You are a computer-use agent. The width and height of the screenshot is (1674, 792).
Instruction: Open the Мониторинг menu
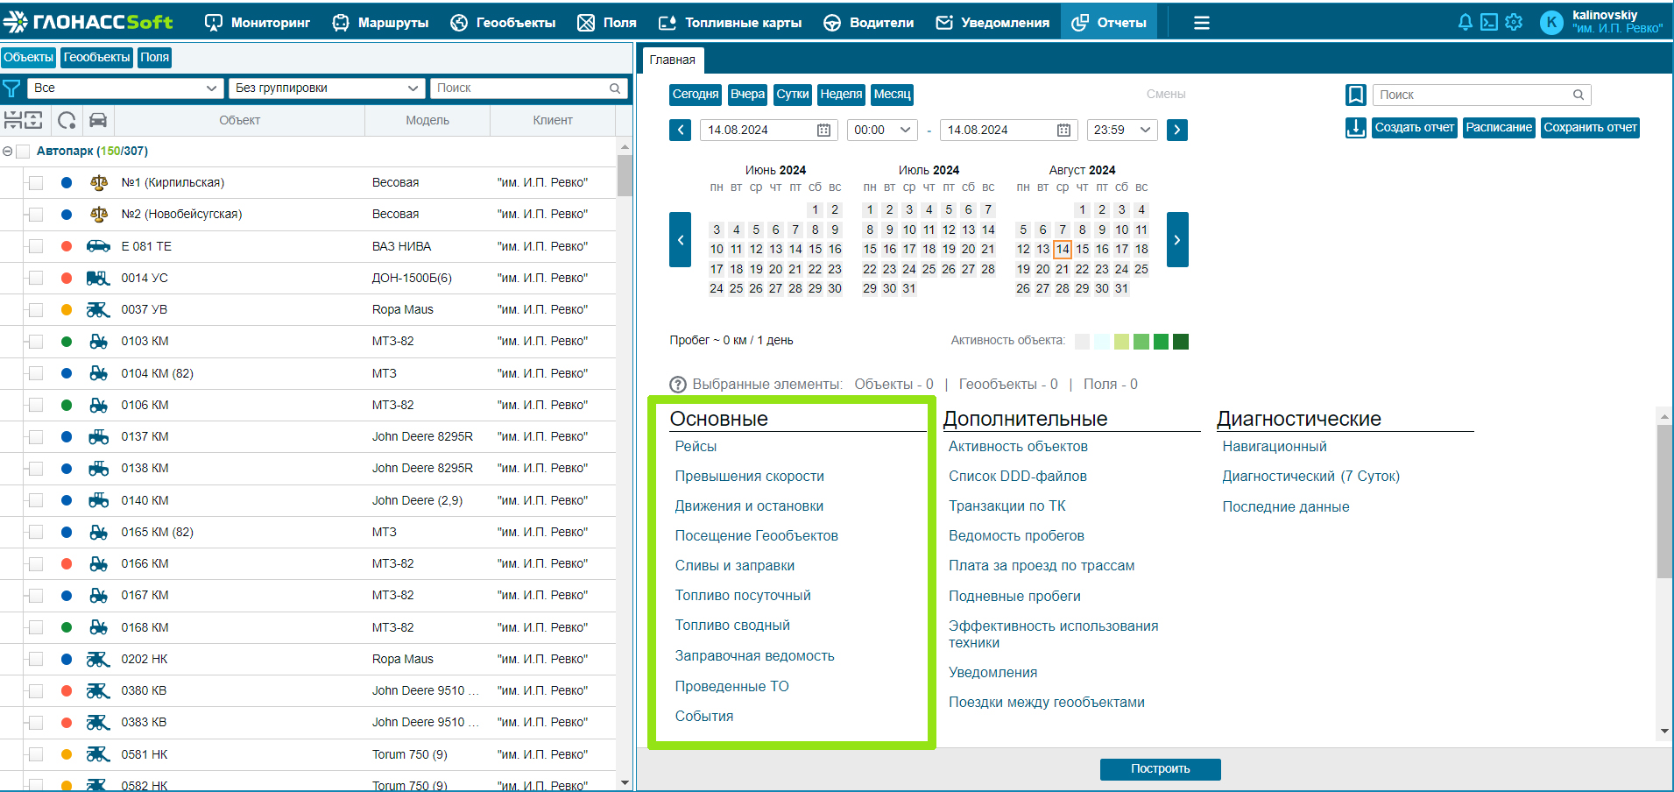[258, 23]
